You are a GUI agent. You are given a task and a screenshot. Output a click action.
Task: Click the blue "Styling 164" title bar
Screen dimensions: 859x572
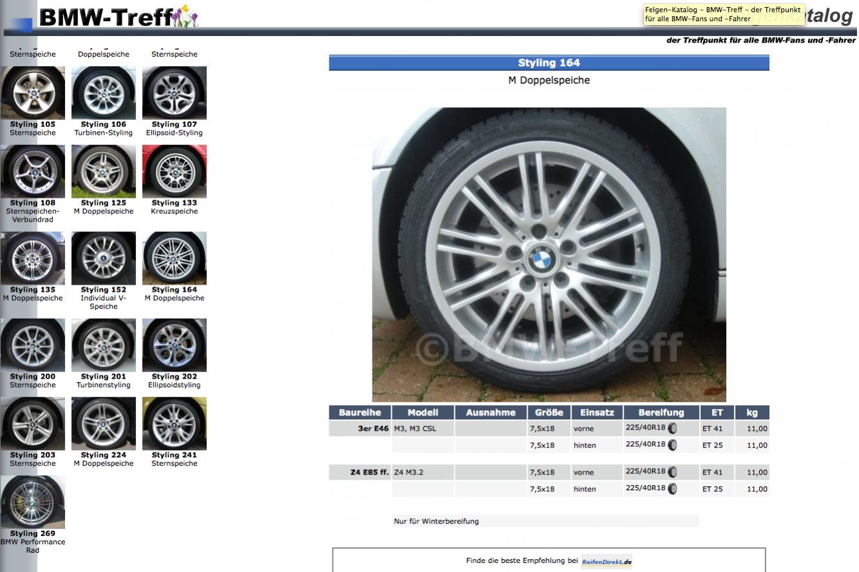point(549,62)
